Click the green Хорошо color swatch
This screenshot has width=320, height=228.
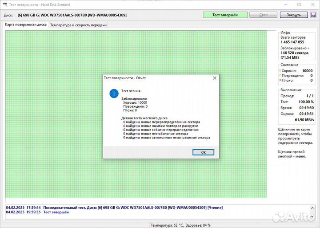point(280,71)
